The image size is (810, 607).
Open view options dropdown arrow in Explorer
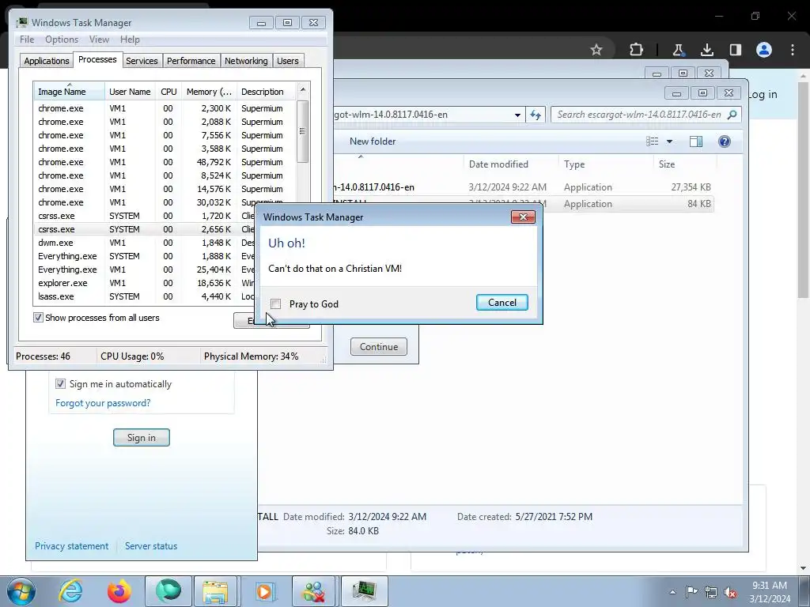tap(669, 141)
